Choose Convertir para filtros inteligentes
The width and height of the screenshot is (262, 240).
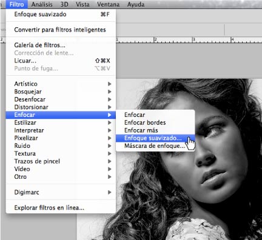61,30
